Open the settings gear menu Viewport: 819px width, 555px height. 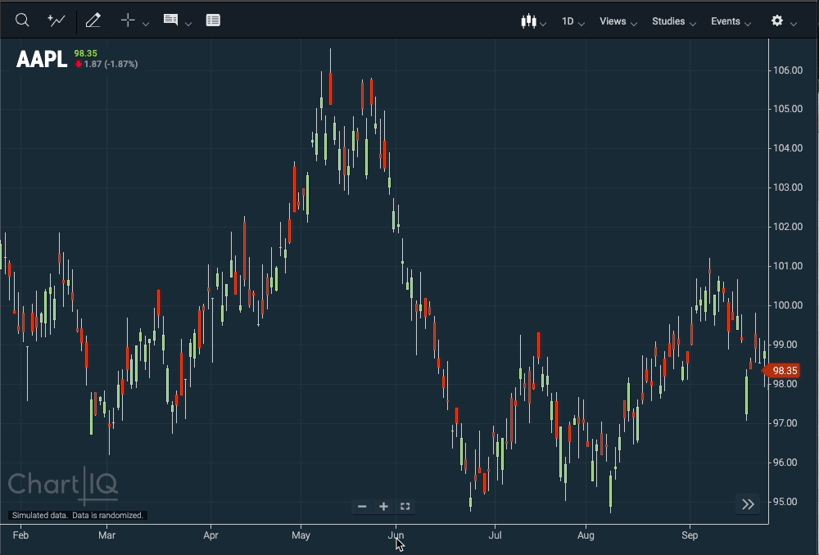tap(777, 20)
